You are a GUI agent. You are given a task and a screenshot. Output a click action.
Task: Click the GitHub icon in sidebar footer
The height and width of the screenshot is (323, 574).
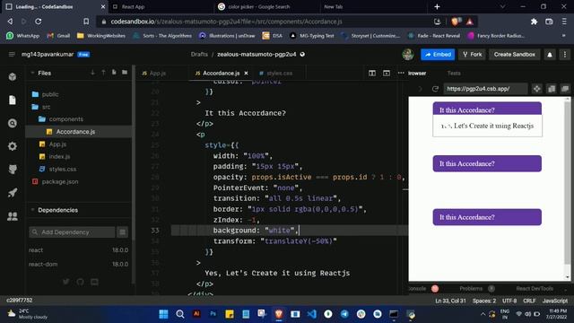pos(80,282)
